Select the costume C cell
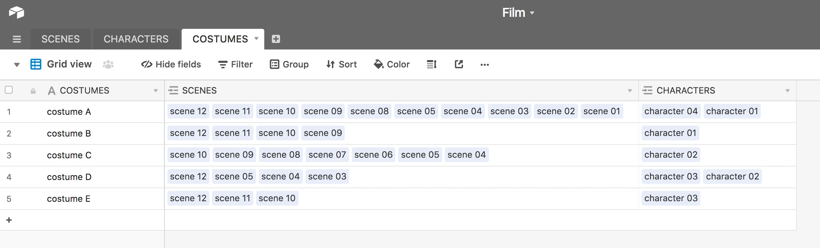The width and height of the screenshot is (820, 248). click(x=82, y=155)
